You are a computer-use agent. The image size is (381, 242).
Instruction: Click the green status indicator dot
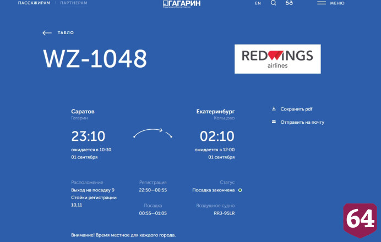tap(240, 190)
